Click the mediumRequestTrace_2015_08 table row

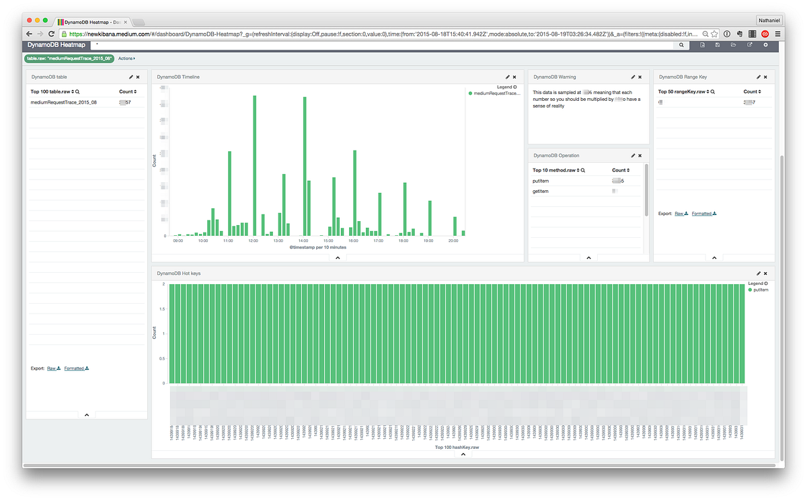pyautogui.click(x=85, y=102)
